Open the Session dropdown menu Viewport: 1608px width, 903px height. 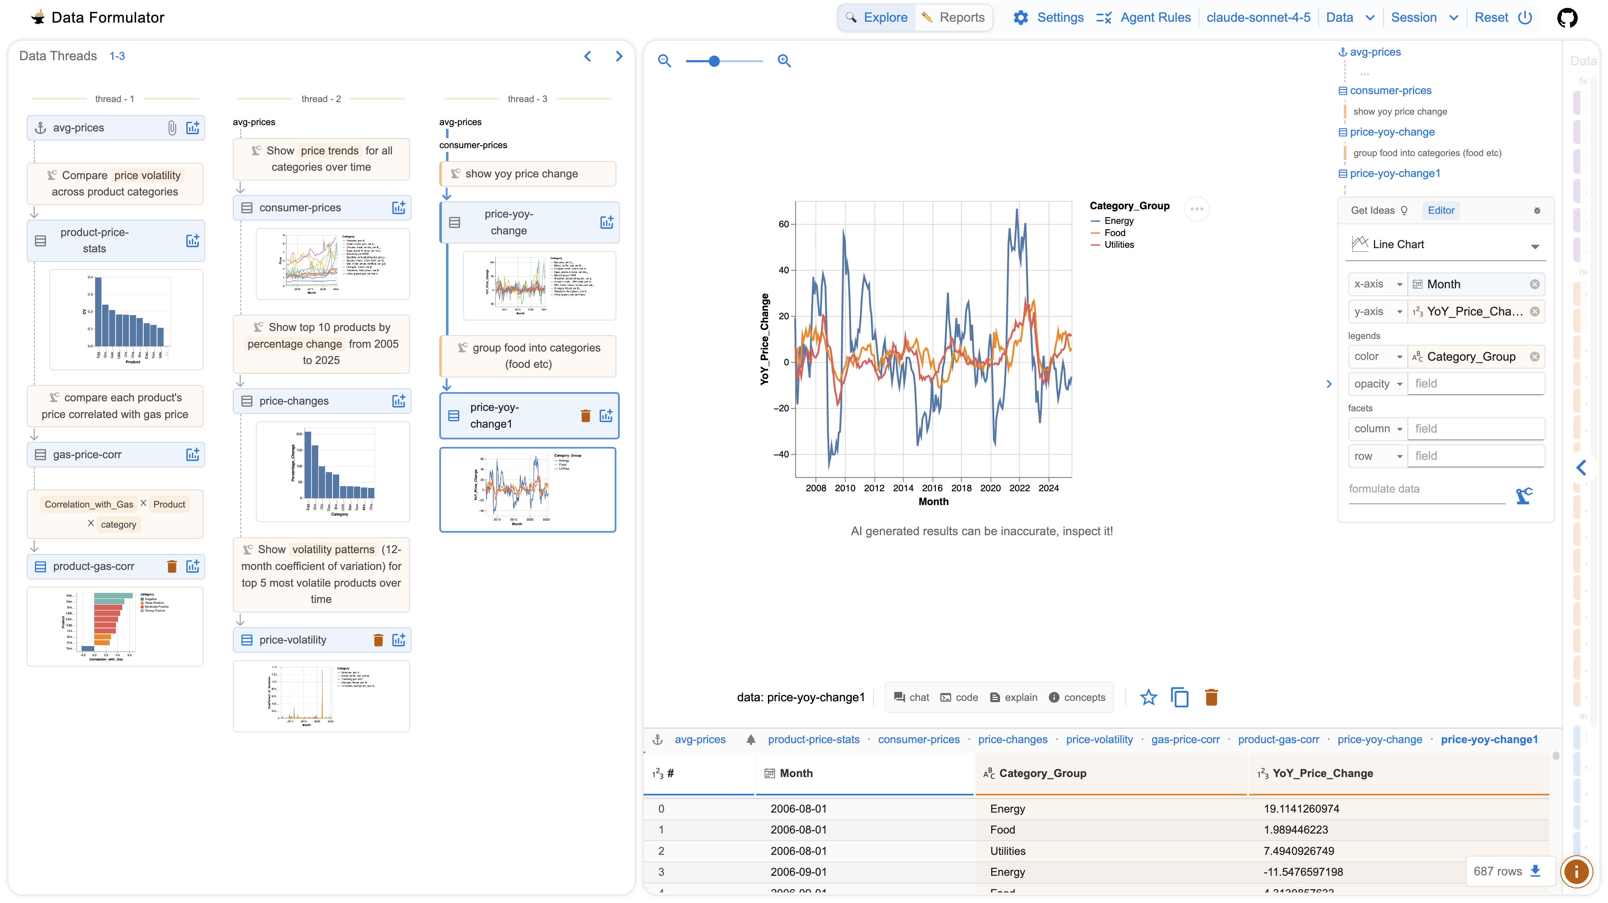coord(1425,17)
